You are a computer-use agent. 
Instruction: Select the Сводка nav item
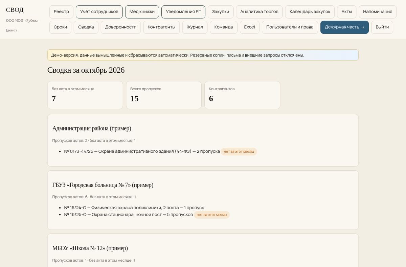click(86, 27)
